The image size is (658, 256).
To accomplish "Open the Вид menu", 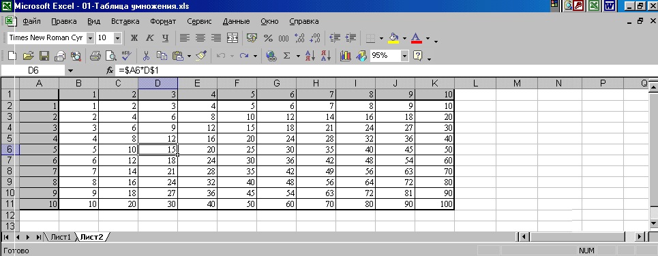I will click(x=94, y=21).
